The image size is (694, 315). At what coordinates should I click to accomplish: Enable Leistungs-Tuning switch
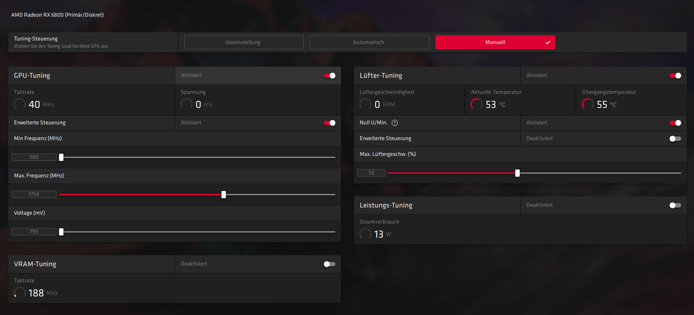[x=675, y=205]
